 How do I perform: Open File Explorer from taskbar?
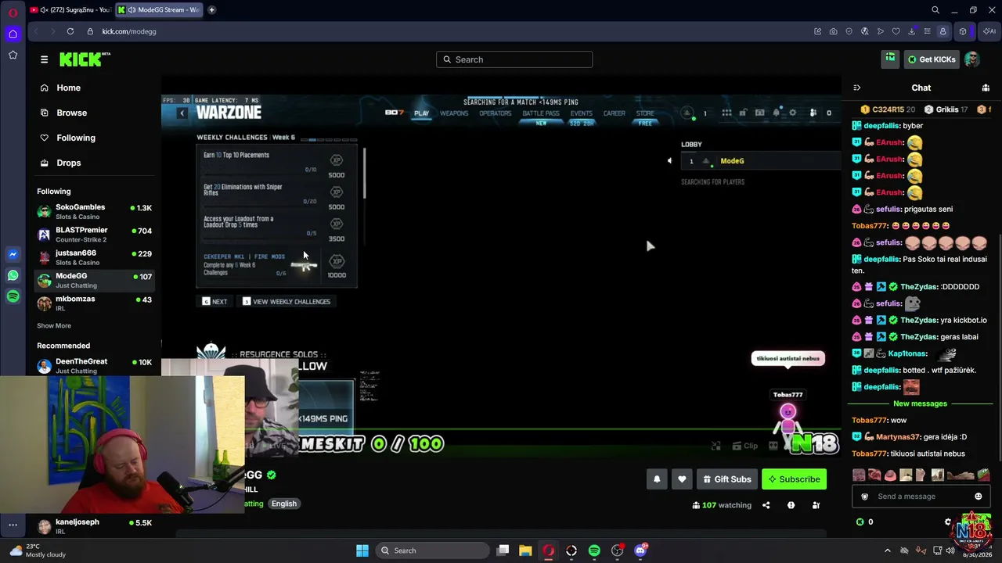[x=525, y=550]
